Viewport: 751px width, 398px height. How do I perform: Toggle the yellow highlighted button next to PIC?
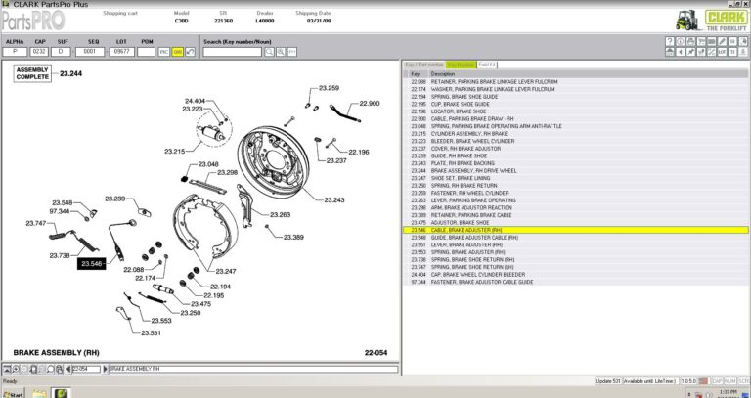pos(178,52)
